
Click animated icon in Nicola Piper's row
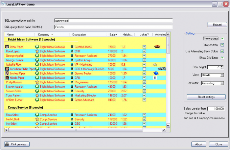155,78
